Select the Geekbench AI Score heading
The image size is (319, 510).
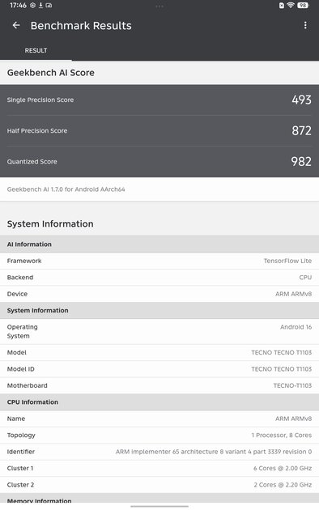(51, 73)
